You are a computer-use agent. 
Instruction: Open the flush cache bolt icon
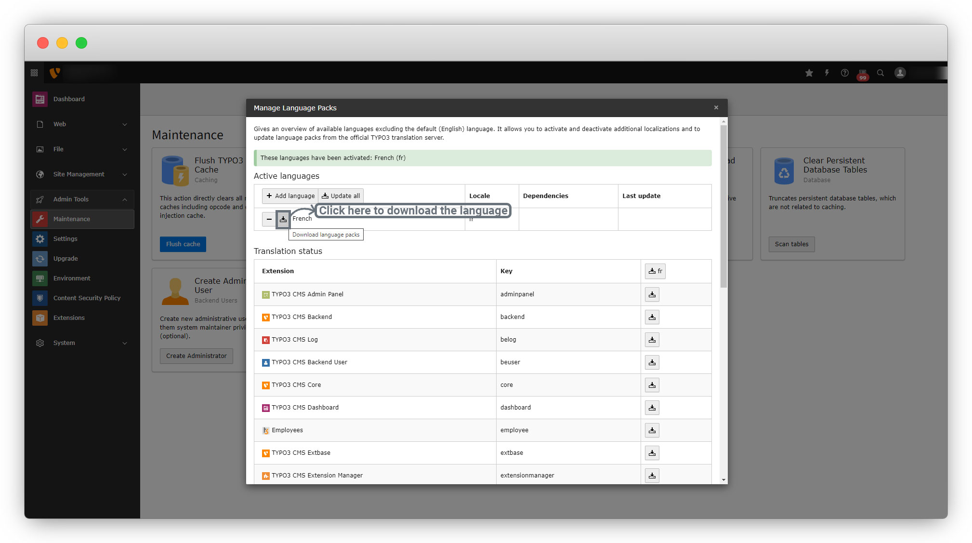click(x=827, y=73)
